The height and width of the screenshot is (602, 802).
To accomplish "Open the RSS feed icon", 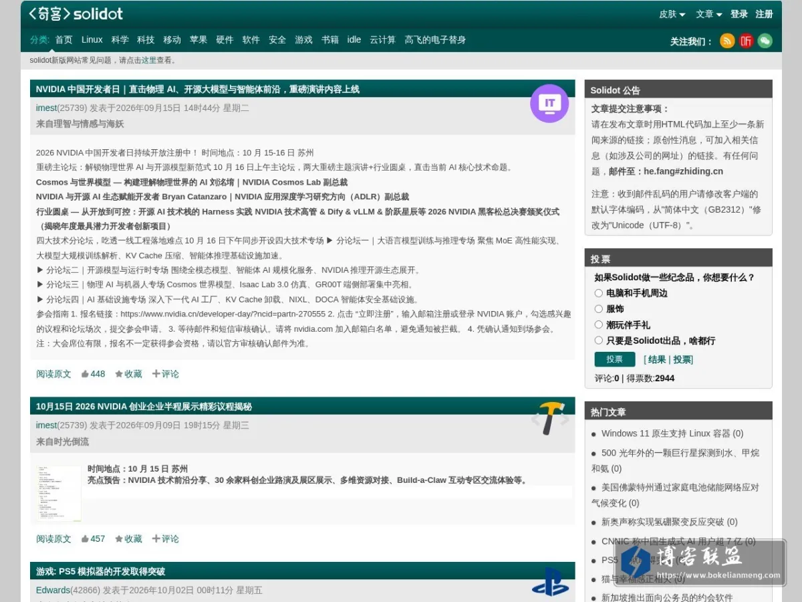I will (727, 41).
